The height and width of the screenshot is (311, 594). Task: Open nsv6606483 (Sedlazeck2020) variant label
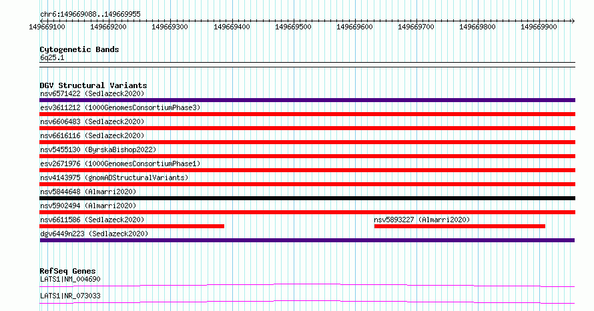tap(92, 121)
